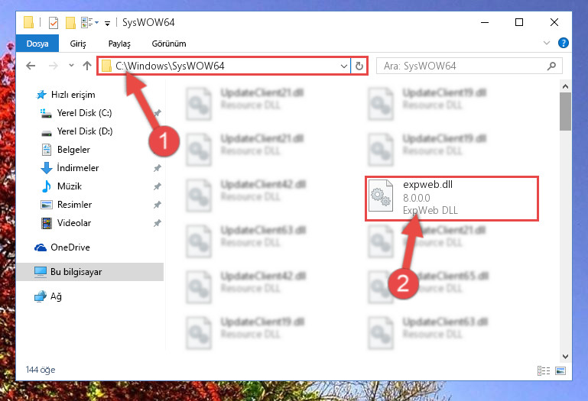Click the Resimler picture icon

tap(46, 205)
